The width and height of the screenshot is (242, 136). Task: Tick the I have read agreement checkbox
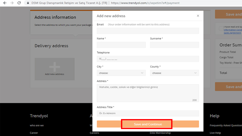tap(221, 28)
